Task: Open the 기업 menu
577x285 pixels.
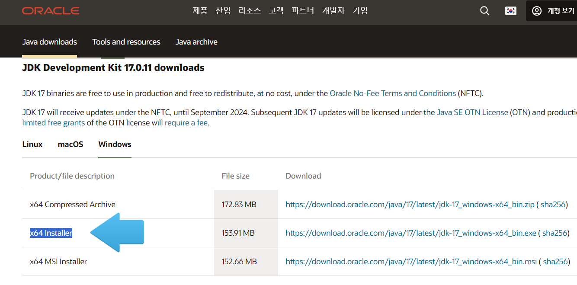Action: tap(360, 11)
